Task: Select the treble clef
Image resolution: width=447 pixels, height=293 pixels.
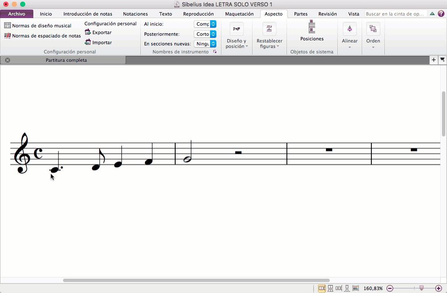Action: 23,153
